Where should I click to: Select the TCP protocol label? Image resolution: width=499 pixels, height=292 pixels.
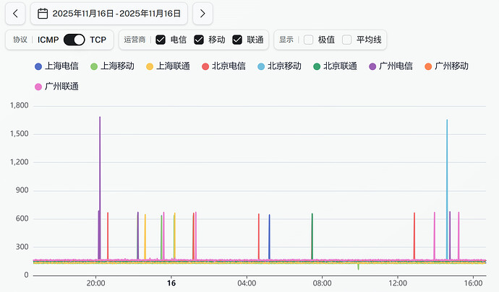point(98,40)
